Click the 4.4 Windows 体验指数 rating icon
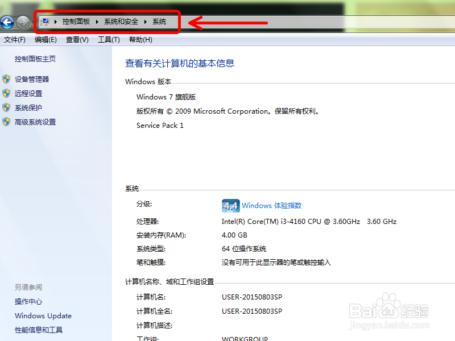Image resolution: width=455 pixels, height=341 pixels. (230, 205)
